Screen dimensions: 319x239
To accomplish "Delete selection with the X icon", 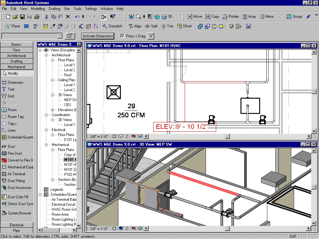I will click(x=68, y=17).
